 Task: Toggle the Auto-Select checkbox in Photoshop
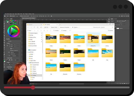pyautogui.click(x=11, y=16)
